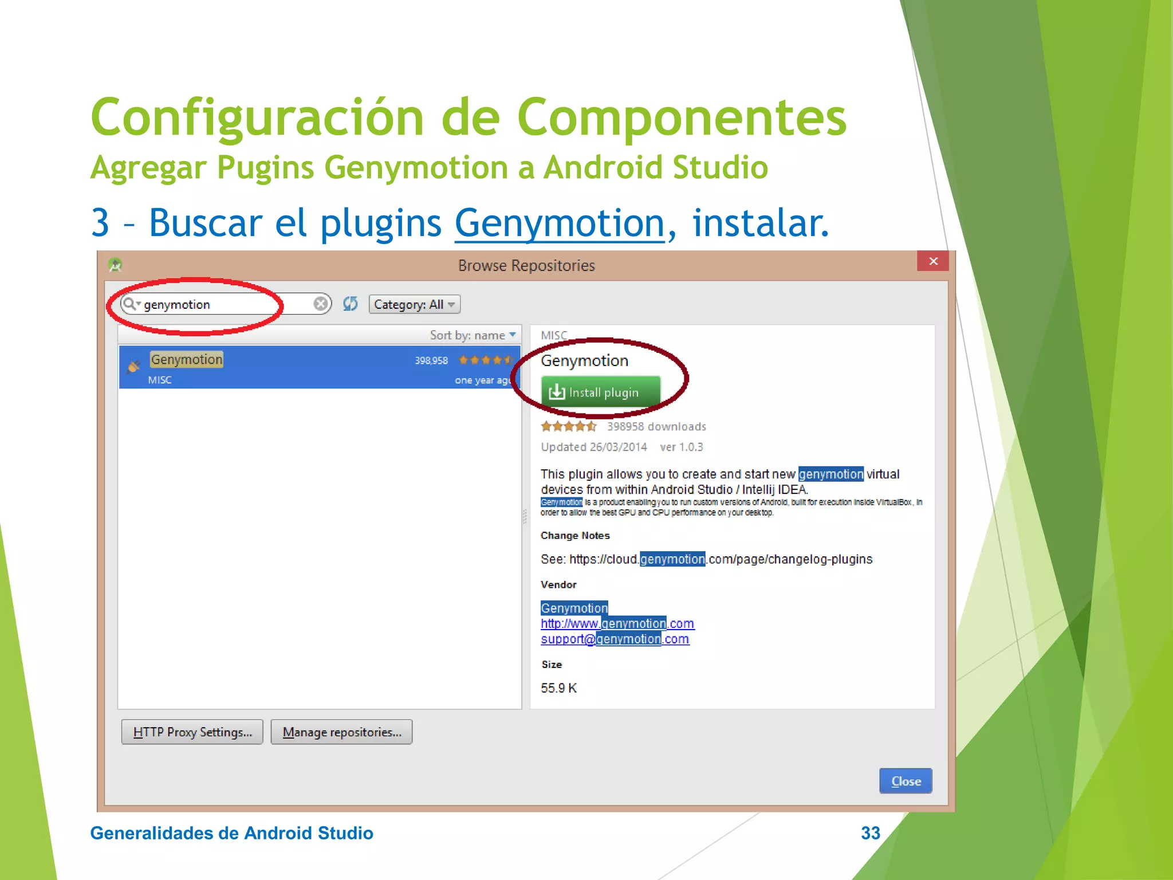Click the Genymotion title in details pane
Image resolution: width=1173 pixels, height=880 pixels.
pyautogui.click(x=585, y=360)
